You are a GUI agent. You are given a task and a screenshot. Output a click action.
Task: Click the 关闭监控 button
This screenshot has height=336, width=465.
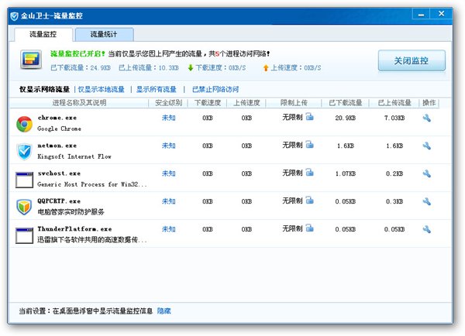pos(412,60)
